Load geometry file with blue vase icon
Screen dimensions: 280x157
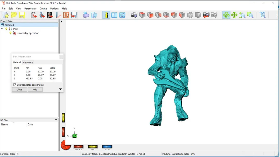pyautogui.click(x=42, y=15)
